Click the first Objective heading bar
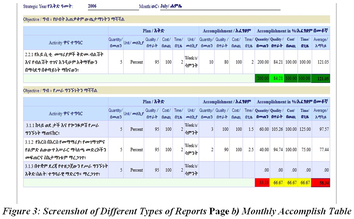 (176, 19)
